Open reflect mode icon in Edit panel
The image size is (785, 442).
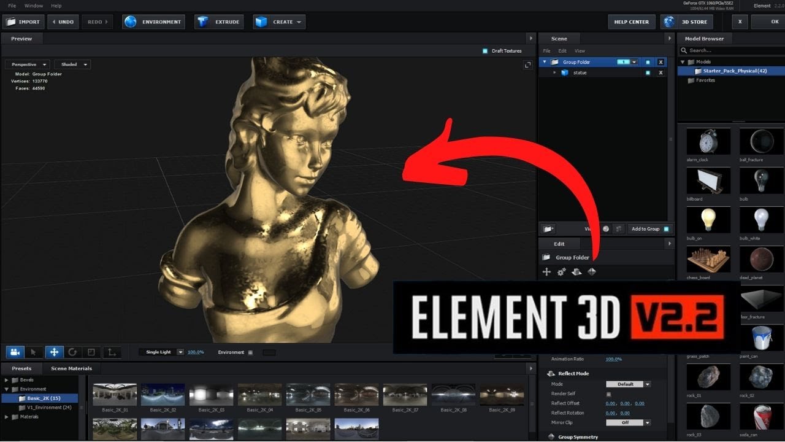click(x=576, y=272)
